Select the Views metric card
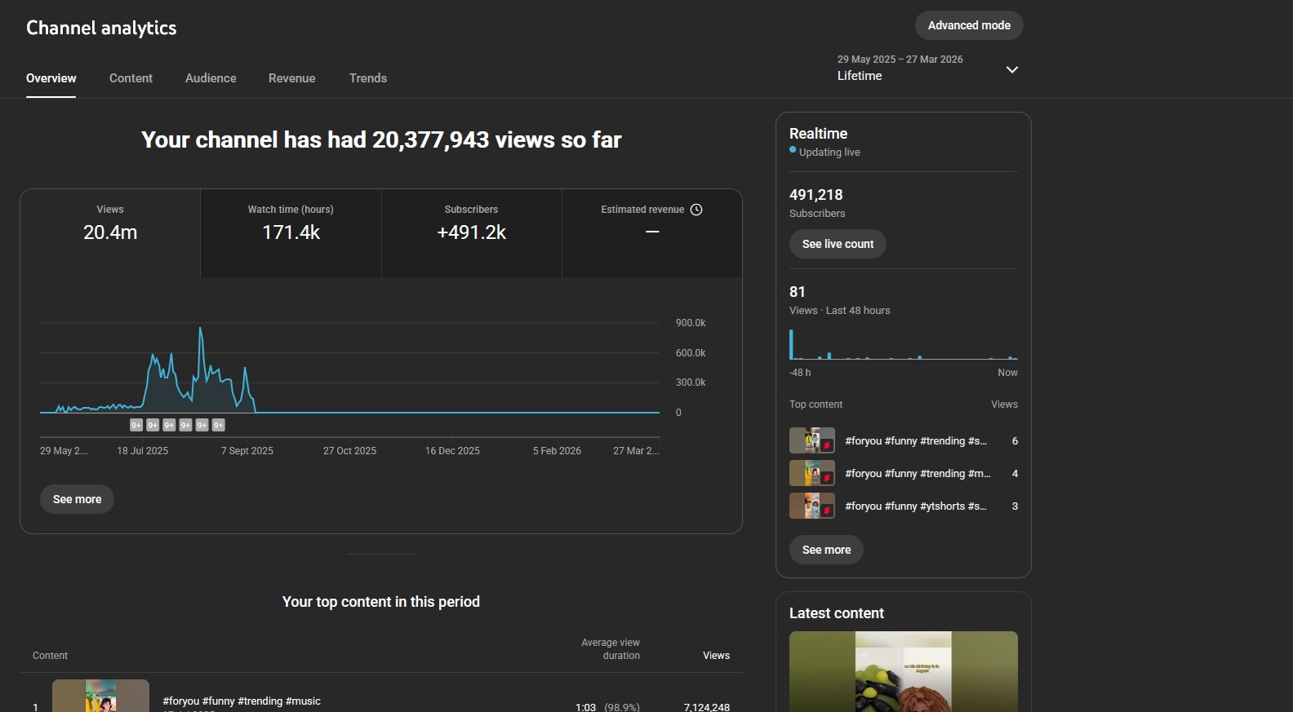Viewport: 1293px width, 712px height. 110,233
